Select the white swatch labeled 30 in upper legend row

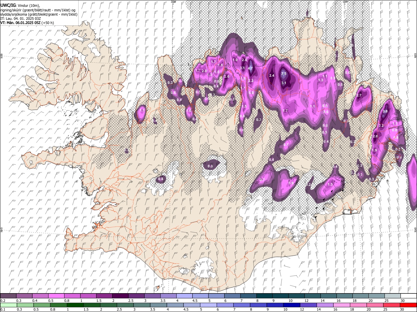tap(409, 296)
